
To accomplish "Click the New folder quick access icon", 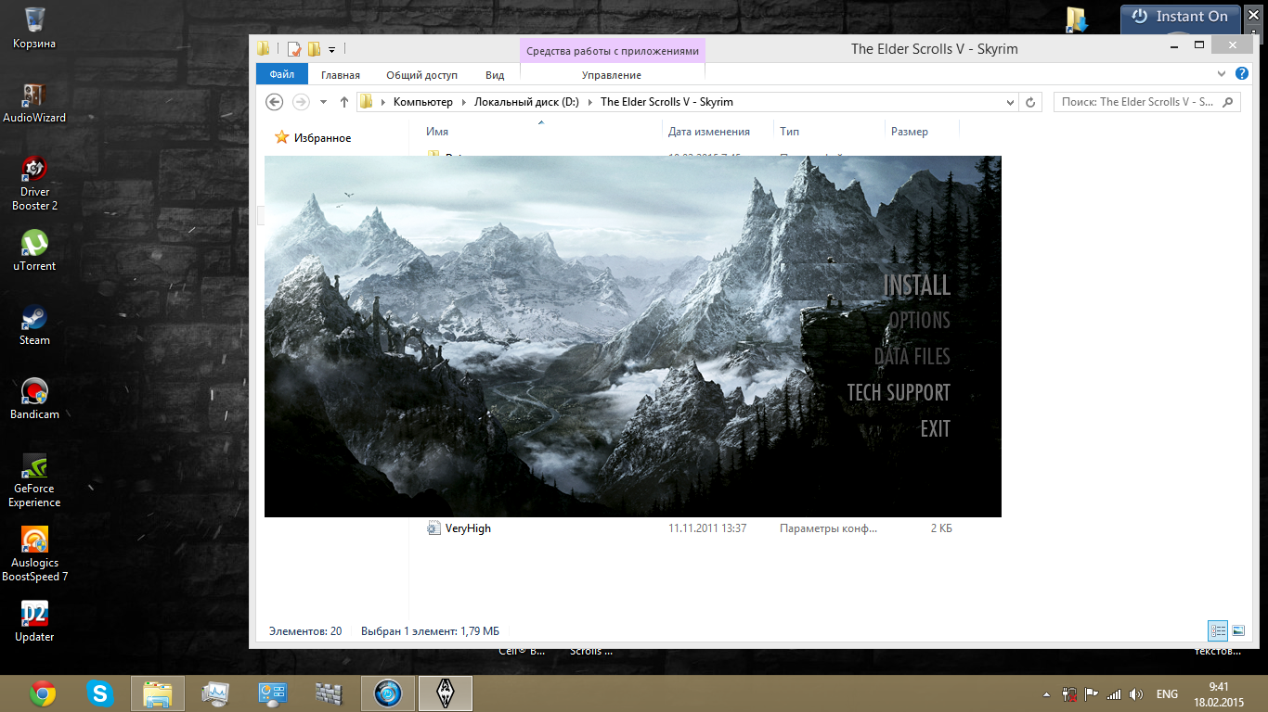I will (315, 49).
